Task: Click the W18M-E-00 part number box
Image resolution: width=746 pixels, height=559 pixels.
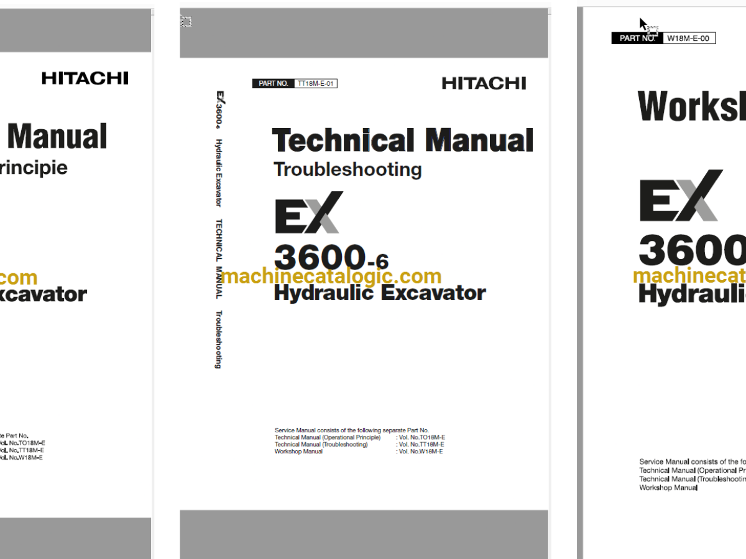Action: point(689,39)
